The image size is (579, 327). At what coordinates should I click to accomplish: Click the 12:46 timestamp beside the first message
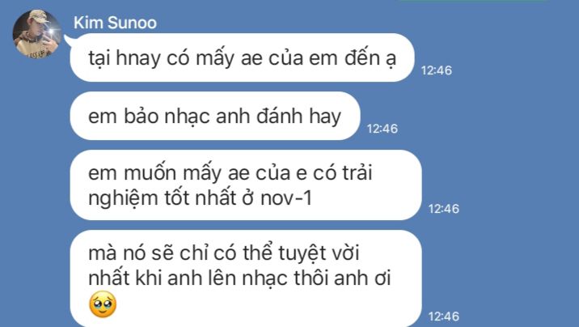[437, 70]
